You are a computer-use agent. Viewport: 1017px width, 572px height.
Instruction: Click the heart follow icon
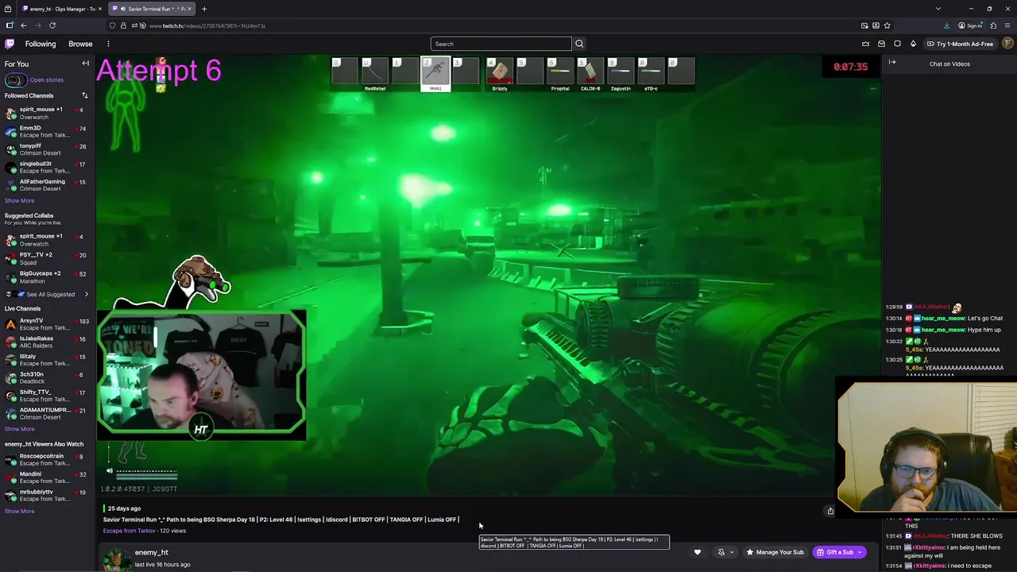tap(698, 552)
